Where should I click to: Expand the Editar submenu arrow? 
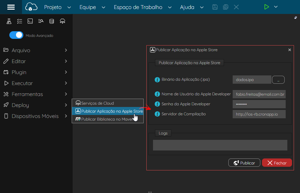66,61
